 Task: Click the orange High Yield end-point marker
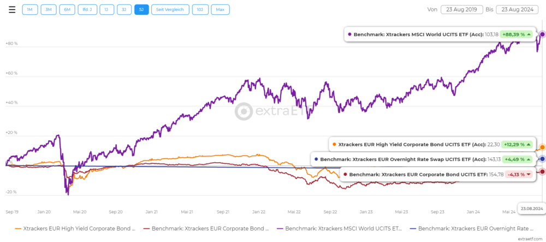tap(542, 147)
